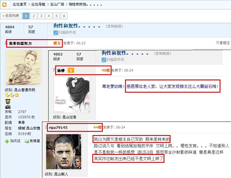Click the motorcycle caricature avatar

(x=23, y=68)
